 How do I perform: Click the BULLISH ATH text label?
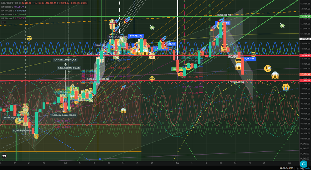click(225, 15)
